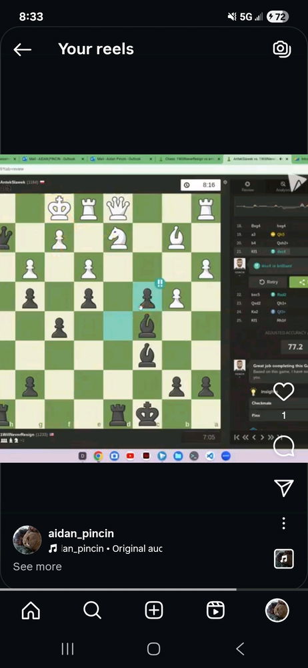The image size is (308, 668).
Task: Jump to first move with the chess control
Action: coord(237,437)
